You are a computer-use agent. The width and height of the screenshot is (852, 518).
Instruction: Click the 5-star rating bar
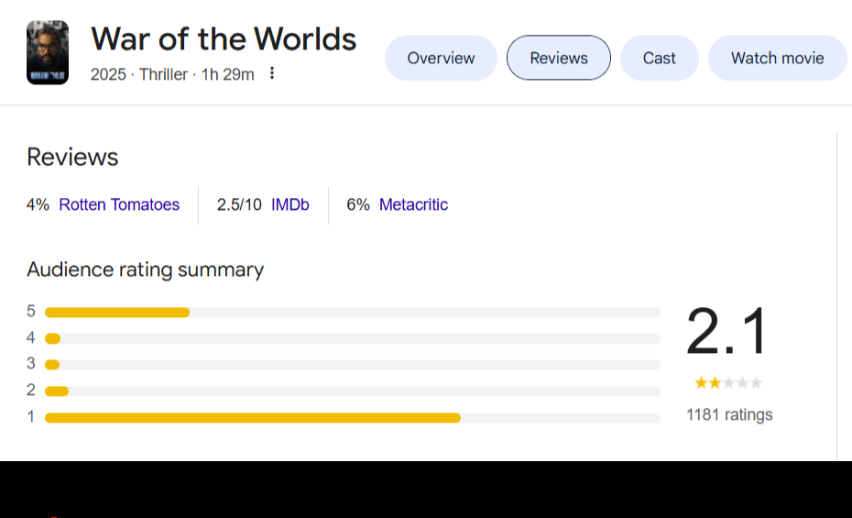coord(352,313)
